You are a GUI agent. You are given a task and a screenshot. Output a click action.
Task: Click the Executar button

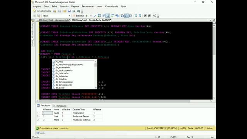tap(78, 16)
